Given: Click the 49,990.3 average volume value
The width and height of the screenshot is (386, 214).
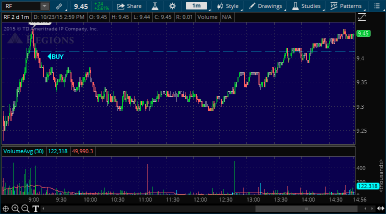Looking at the screenshot, I should point(82,151).
